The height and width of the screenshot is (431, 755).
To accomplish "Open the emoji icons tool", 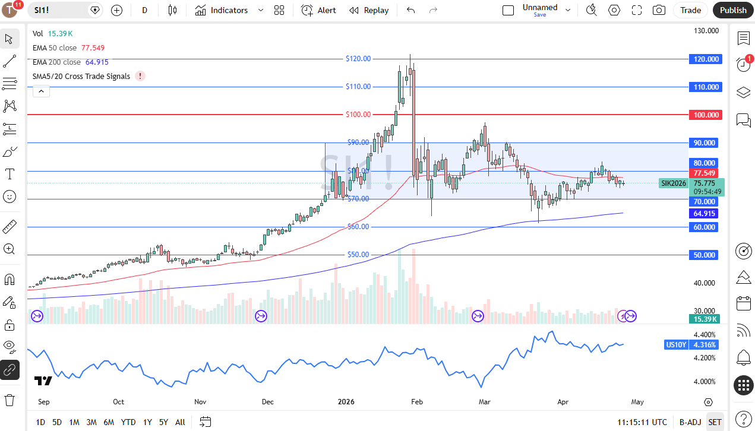I will 10,196.
